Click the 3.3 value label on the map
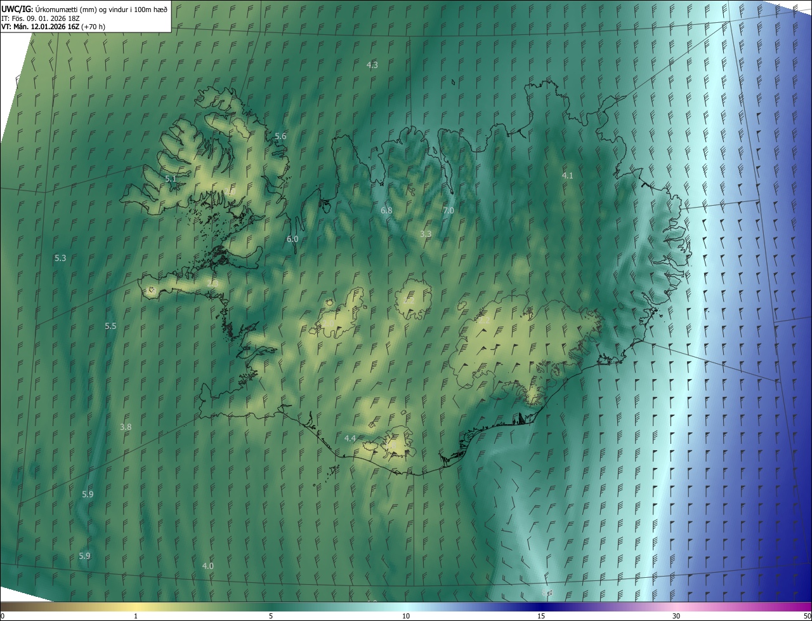 (426, 234)
